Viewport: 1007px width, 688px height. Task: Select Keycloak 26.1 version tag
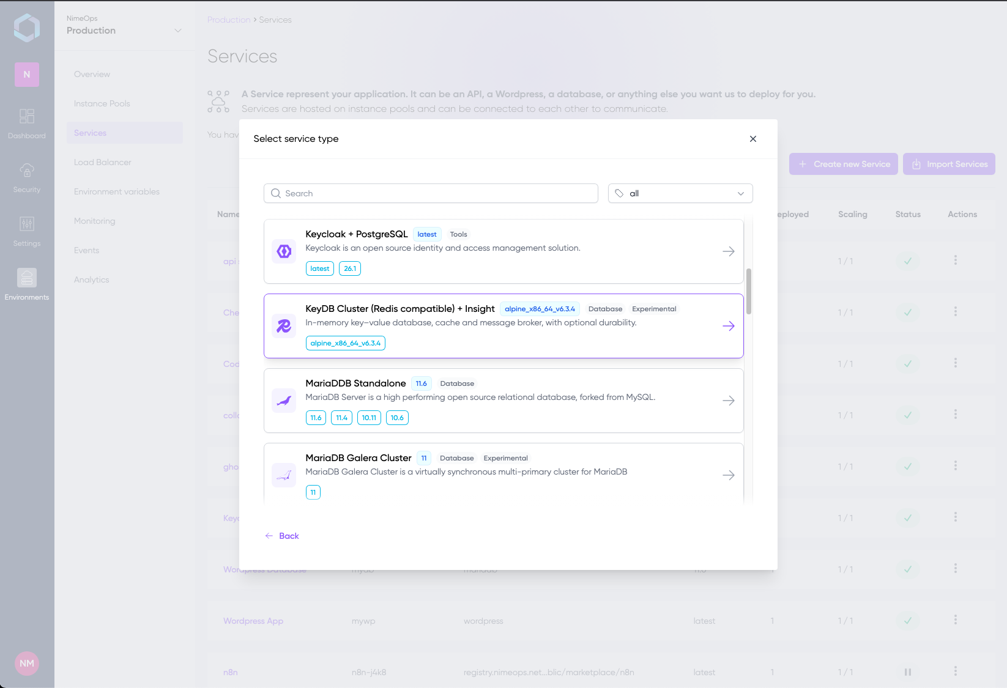click(350, 268)
